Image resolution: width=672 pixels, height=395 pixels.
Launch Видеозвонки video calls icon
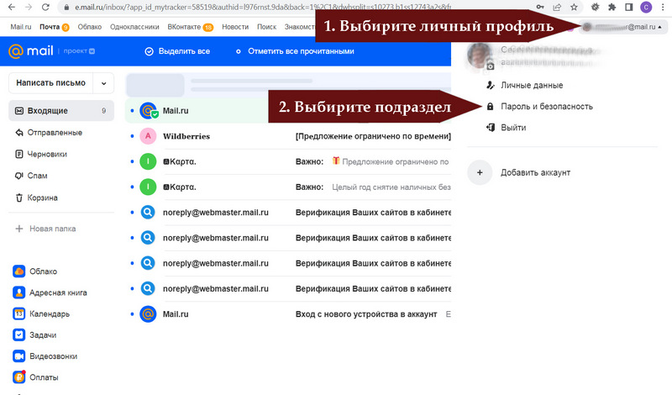(x=19, y=355)
